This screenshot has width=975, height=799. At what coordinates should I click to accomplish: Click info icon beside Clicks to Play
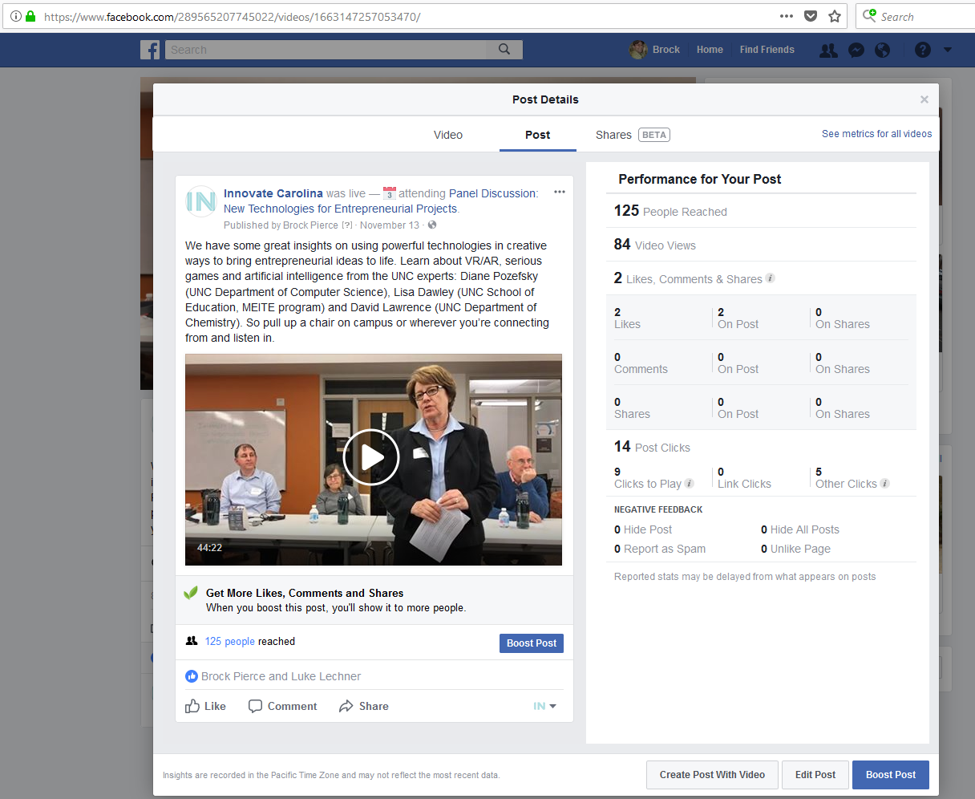pos(690,483)
